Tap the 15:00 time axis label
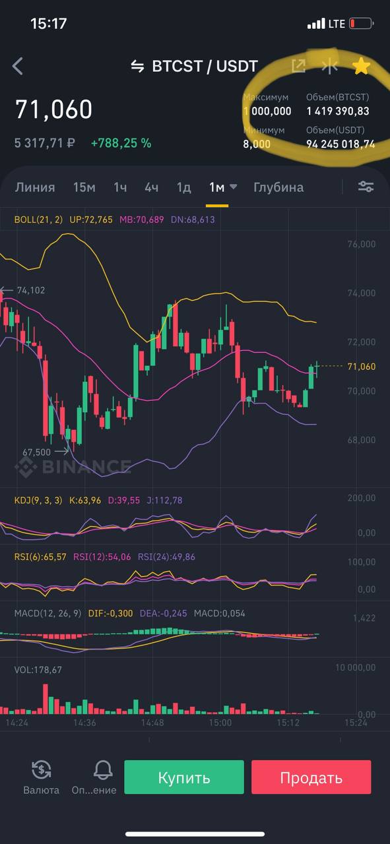 220,723
